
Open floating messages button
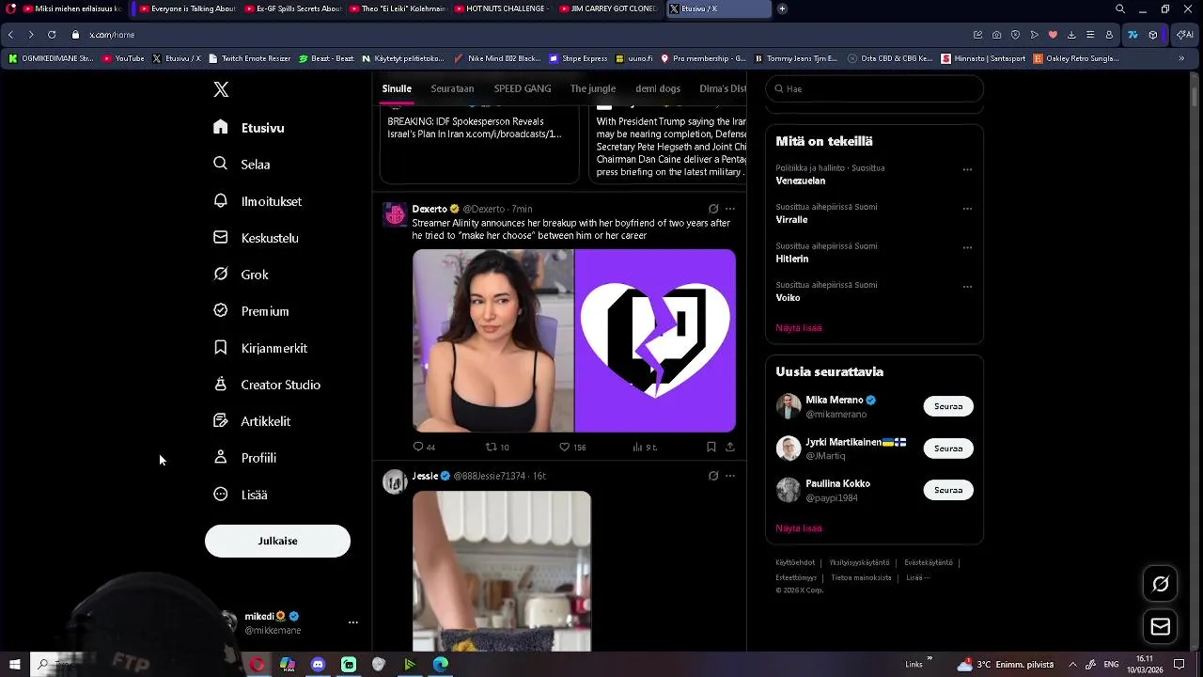click(1161, 627)
